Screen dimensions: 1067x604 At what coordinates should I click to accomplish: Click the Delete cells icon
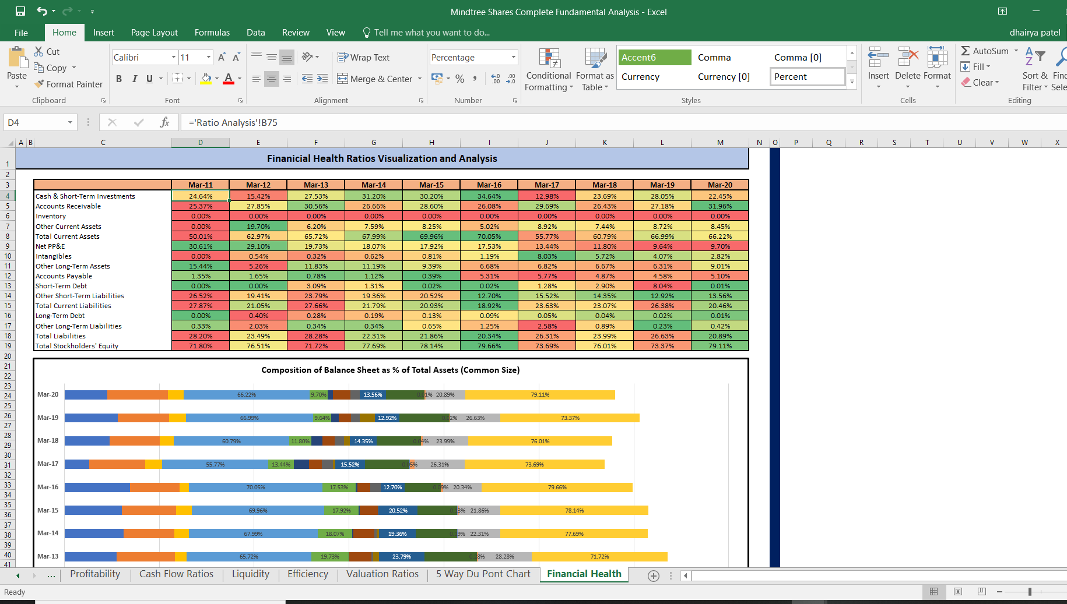[908, 58]
